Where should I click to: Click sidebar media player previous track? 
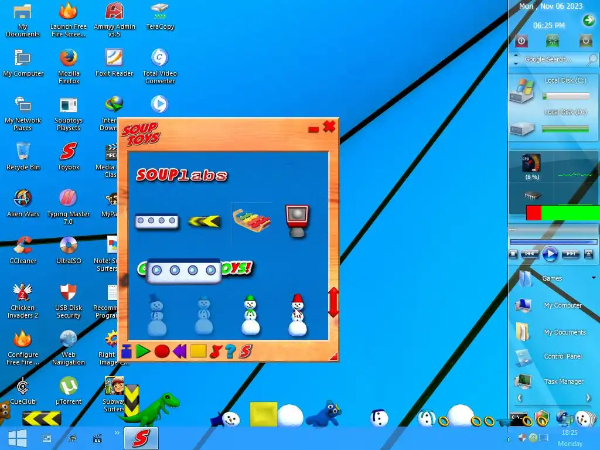(530, 254)
